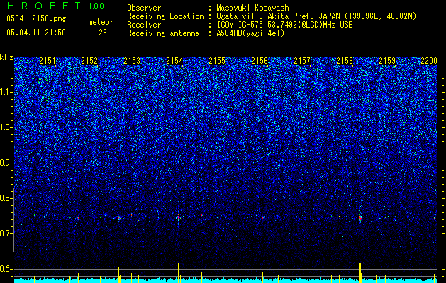Select the ICOM IC-575 receiver description
The width and height of the screenshot is (446, 283).
[285, 25]
